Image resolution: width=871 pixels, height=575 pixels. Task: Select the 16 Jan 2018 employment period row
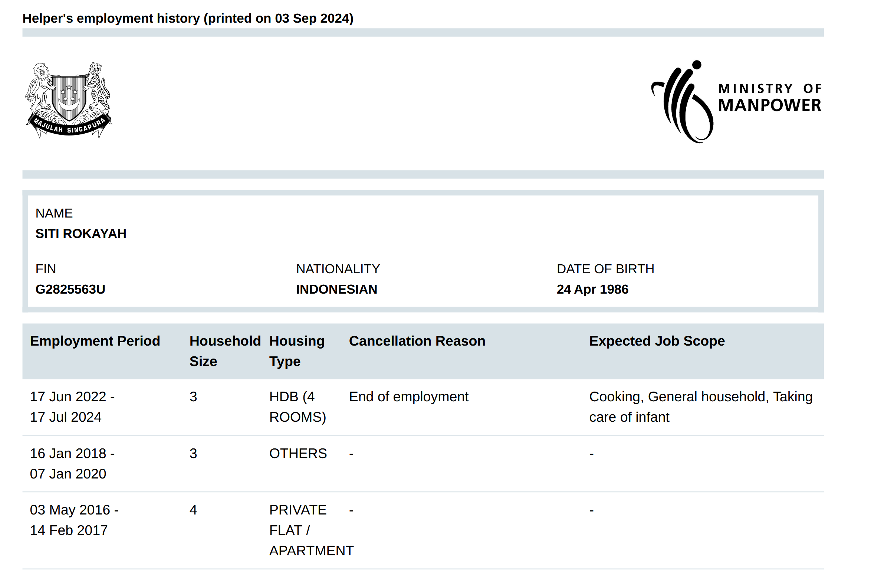click(x=72, y=463)
